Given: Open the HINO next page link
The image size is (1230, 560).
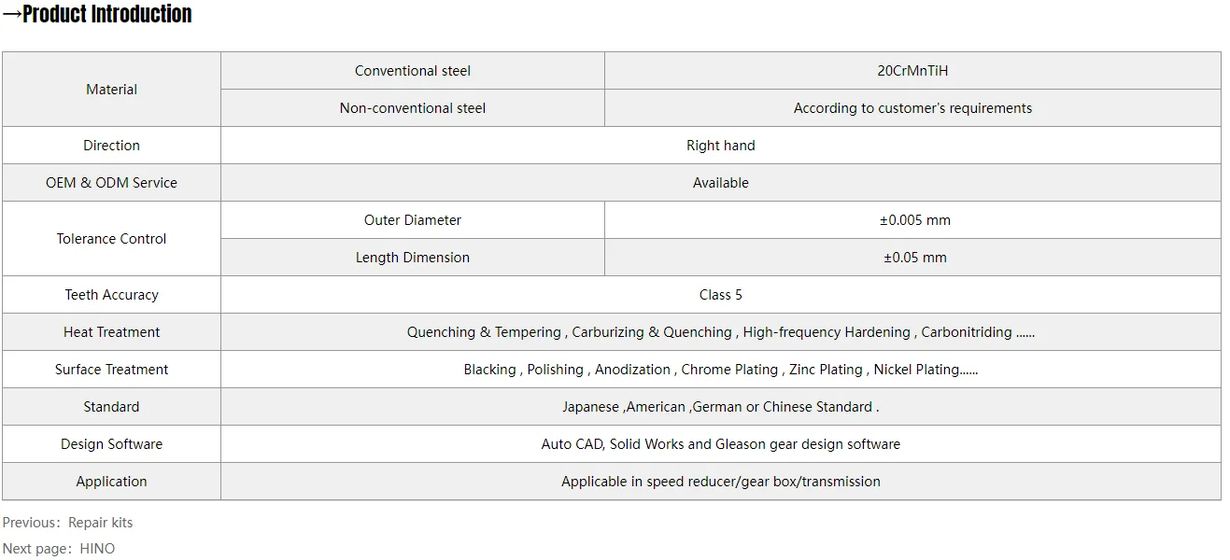Looking at the screenshot, I should coord(97,549).
